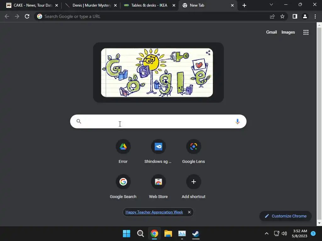This screenshot has height=241, width=322.
Task: Click the Google icon in the address bar
Action: 40,16
